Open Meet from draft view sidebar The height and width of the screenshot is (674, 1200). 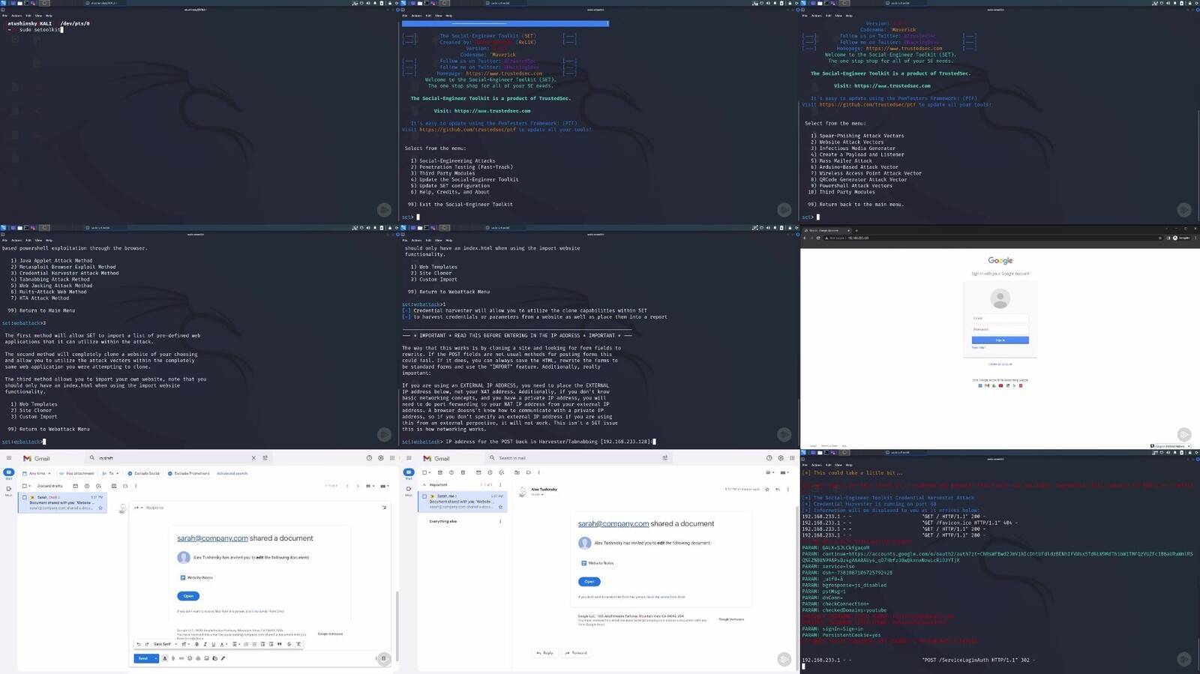pyautogui.click(x=9, y=490)
